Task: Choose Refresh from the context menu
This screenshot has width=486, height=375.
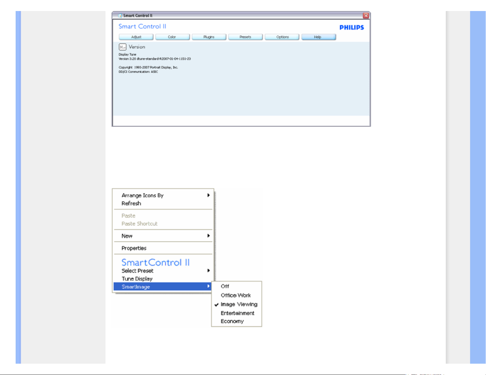Action: point(163,203)
